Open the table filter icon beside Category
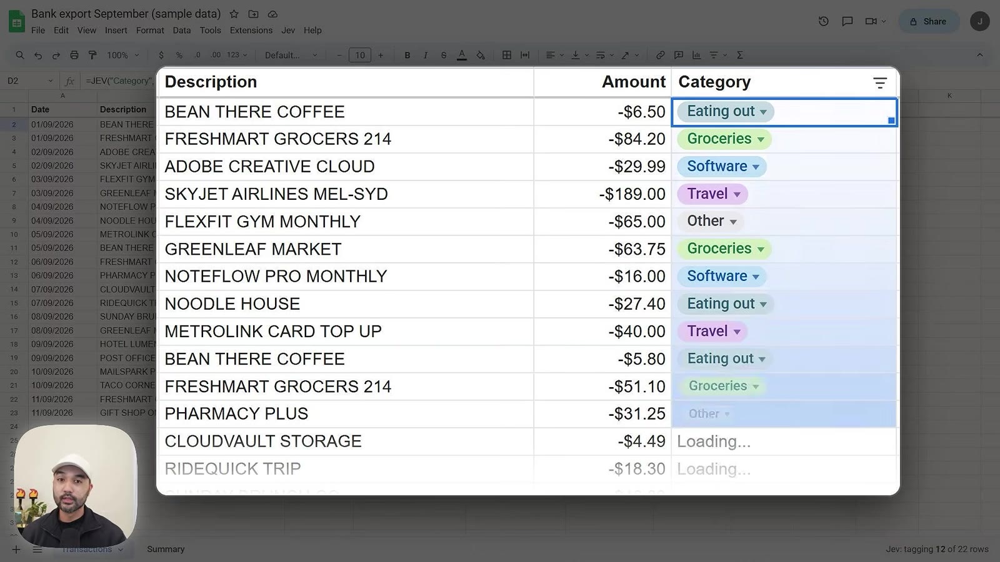1000x562 pixels. [880, 82]
